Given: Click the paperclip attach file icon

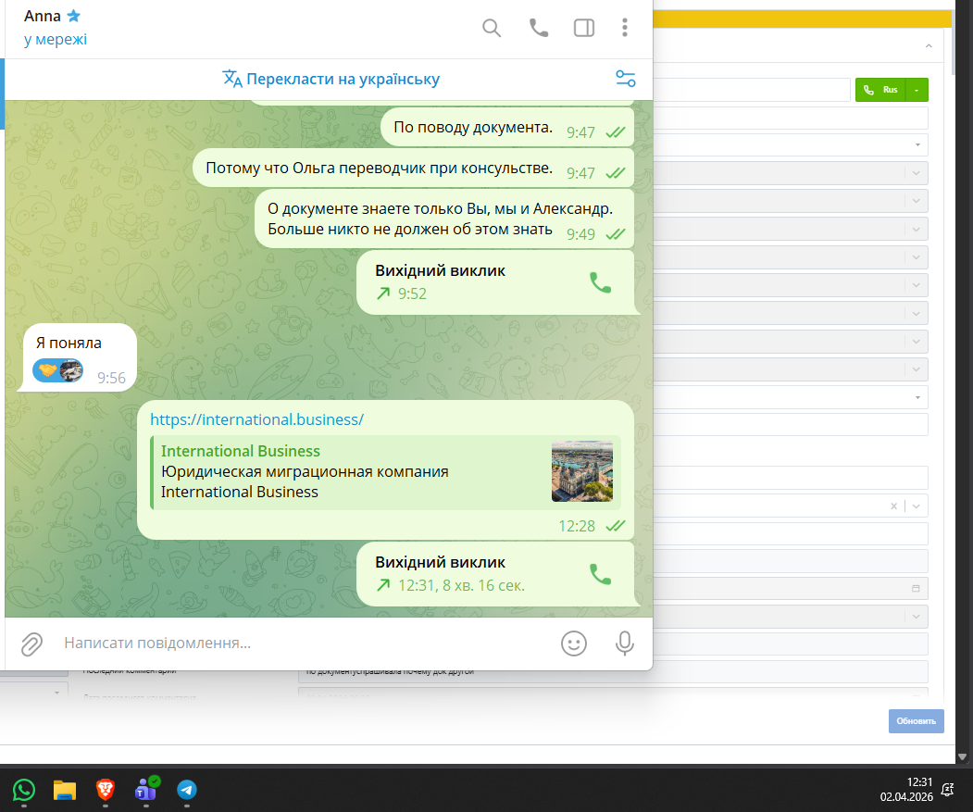Looking at the screenshot, I should coord(31,644).
